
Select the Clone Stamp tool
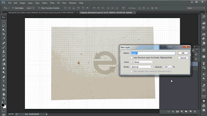pos(4,52)
